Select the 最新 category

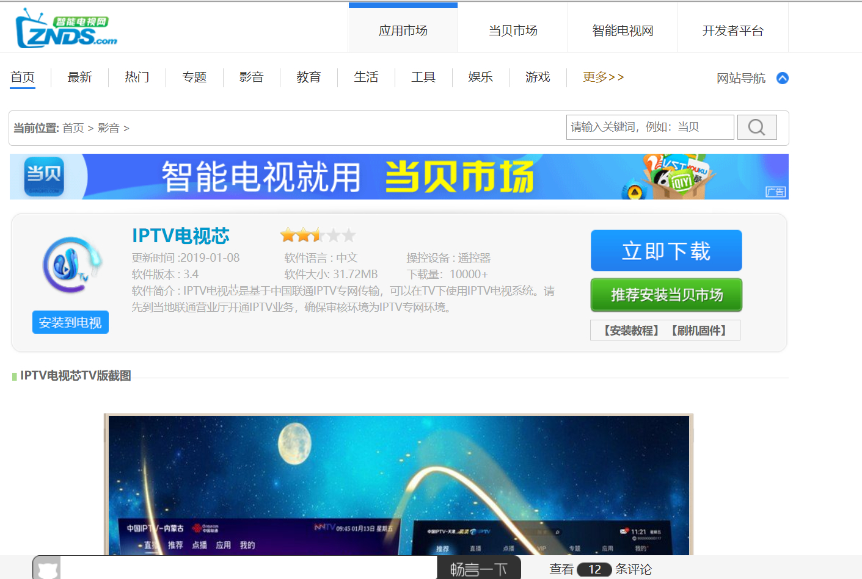[80, 77]
